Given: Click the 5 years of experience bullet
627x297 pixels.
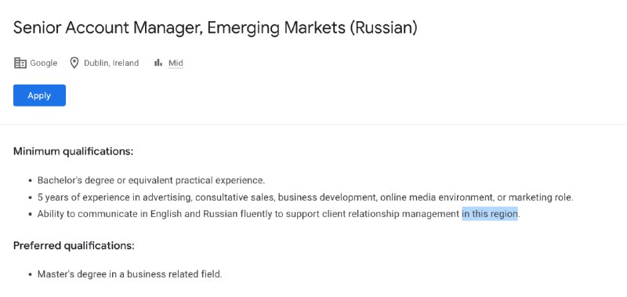Looking at the screenshot, I should tap(306, 197).
